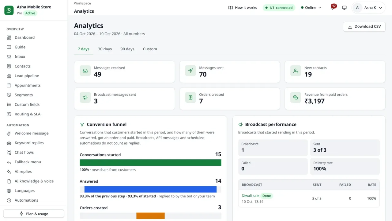The width and height of the screenshot is (392, 221).
Task: Open the Online status dropdown
Action: (x=311, y=8)
